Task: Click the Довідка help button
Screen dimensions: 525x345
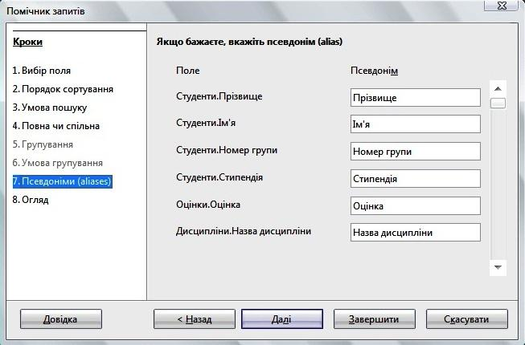Action: coord(60,319)
